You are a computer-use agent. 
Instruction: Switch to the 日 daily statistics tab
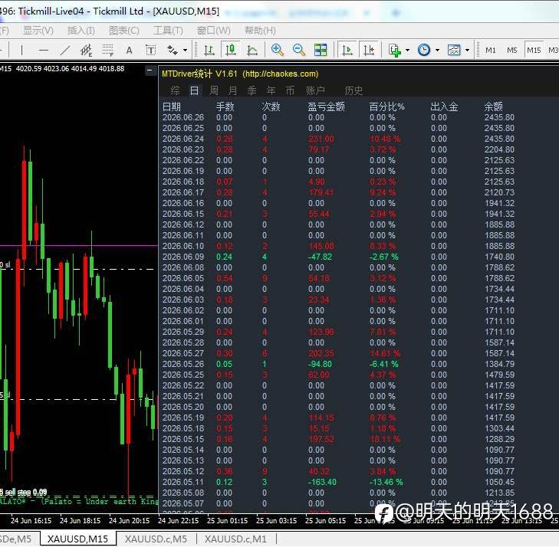point(194,90)
